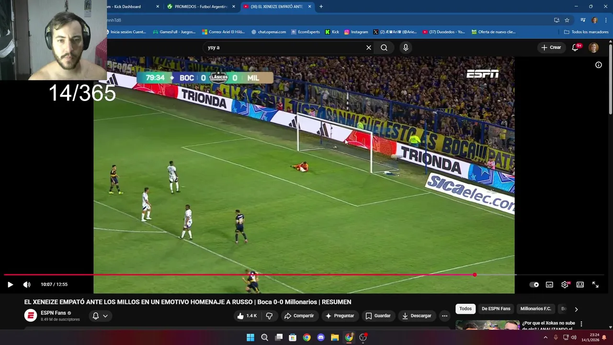Open a new browser tab
The image size is (613, 345).
[x=321, y=7]
